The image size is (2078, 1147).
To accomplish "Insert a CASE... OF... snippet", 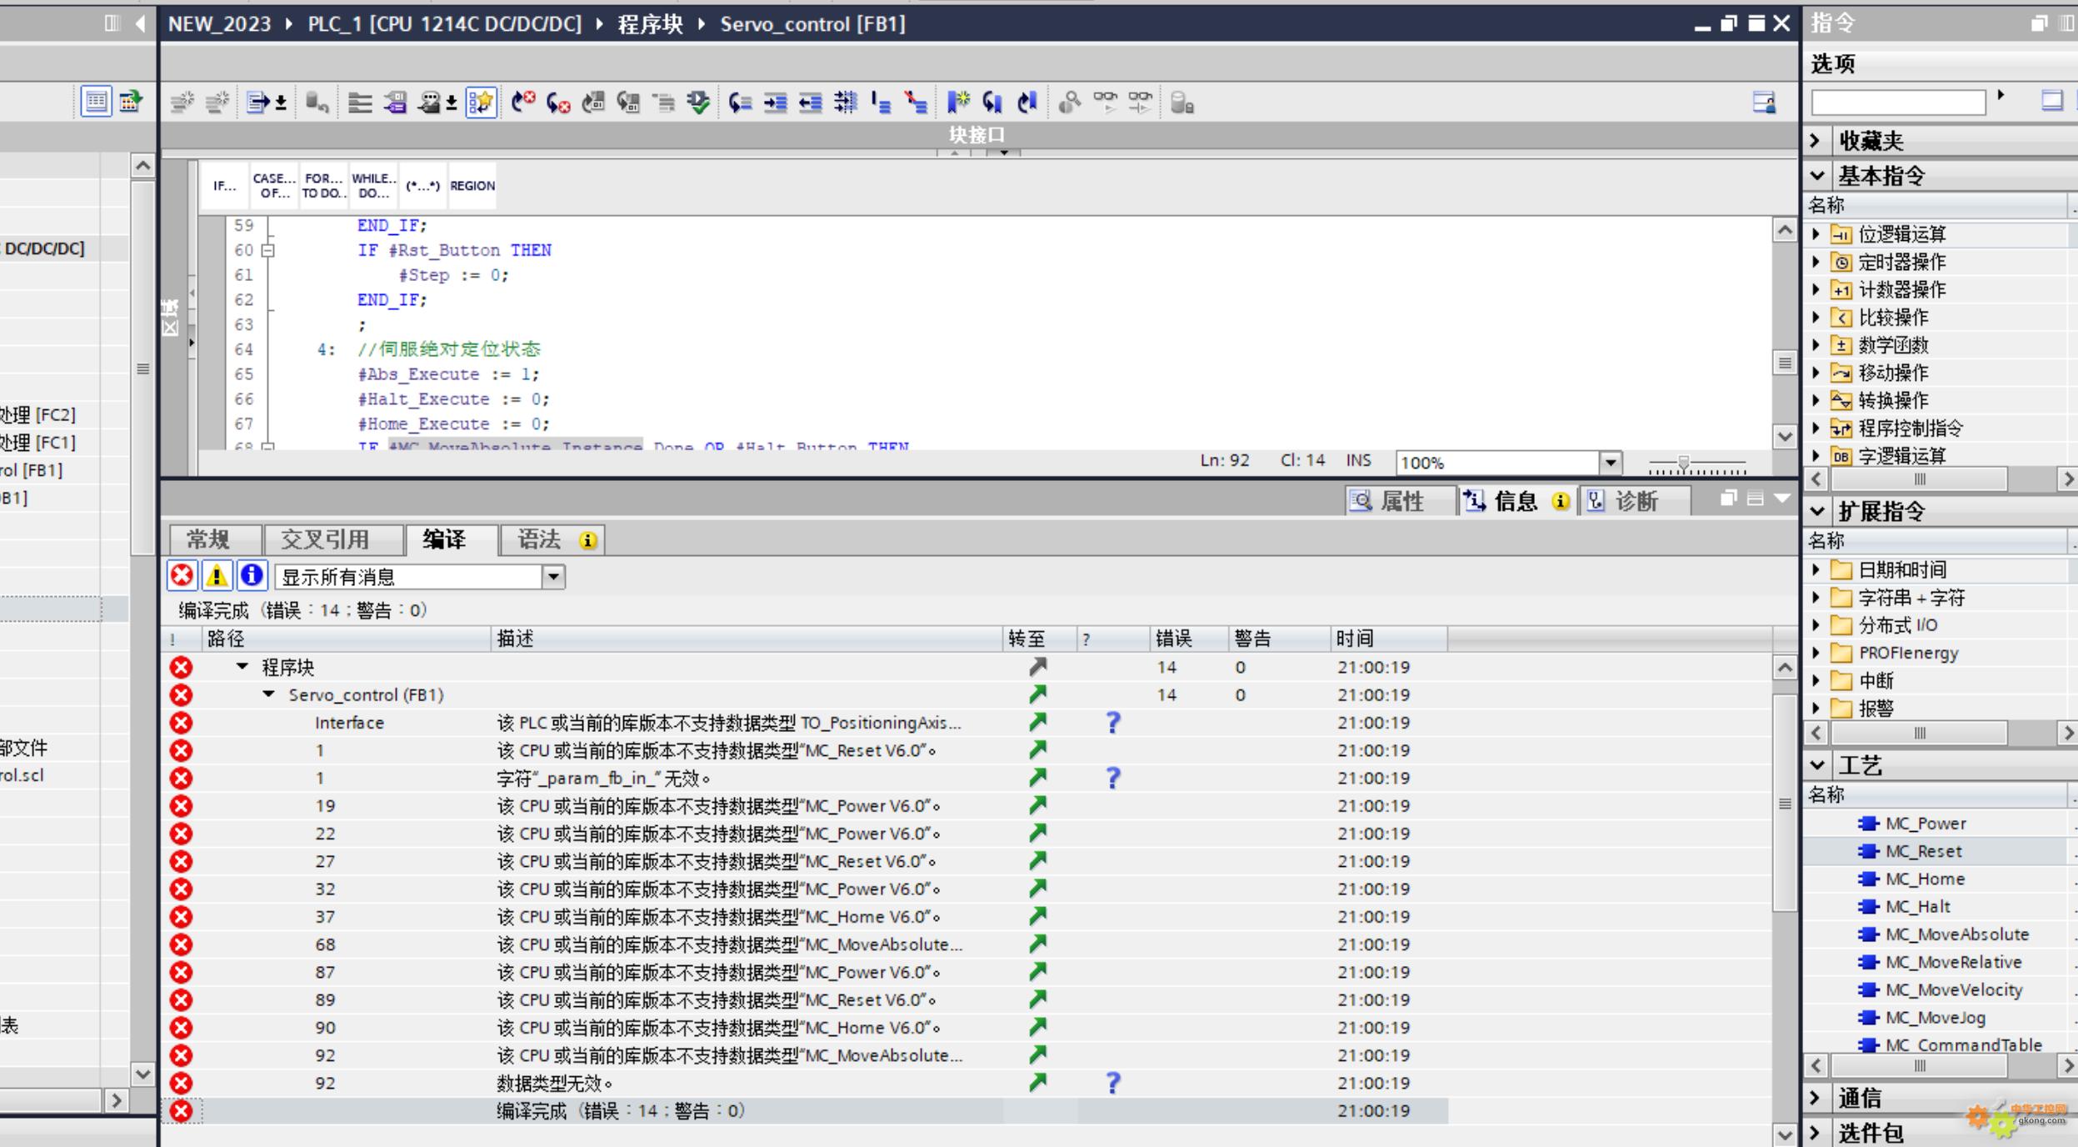I will [x=273, y=186].
